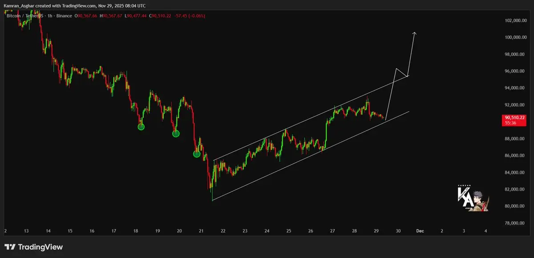Click the 84,000.00 price axis label
The image size is (534, 258).
514,173
